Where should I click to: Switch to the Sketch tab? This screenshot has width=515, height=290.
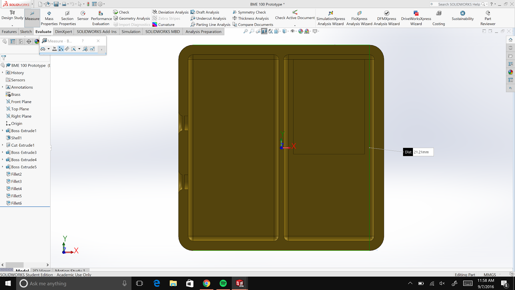(26, 32)
